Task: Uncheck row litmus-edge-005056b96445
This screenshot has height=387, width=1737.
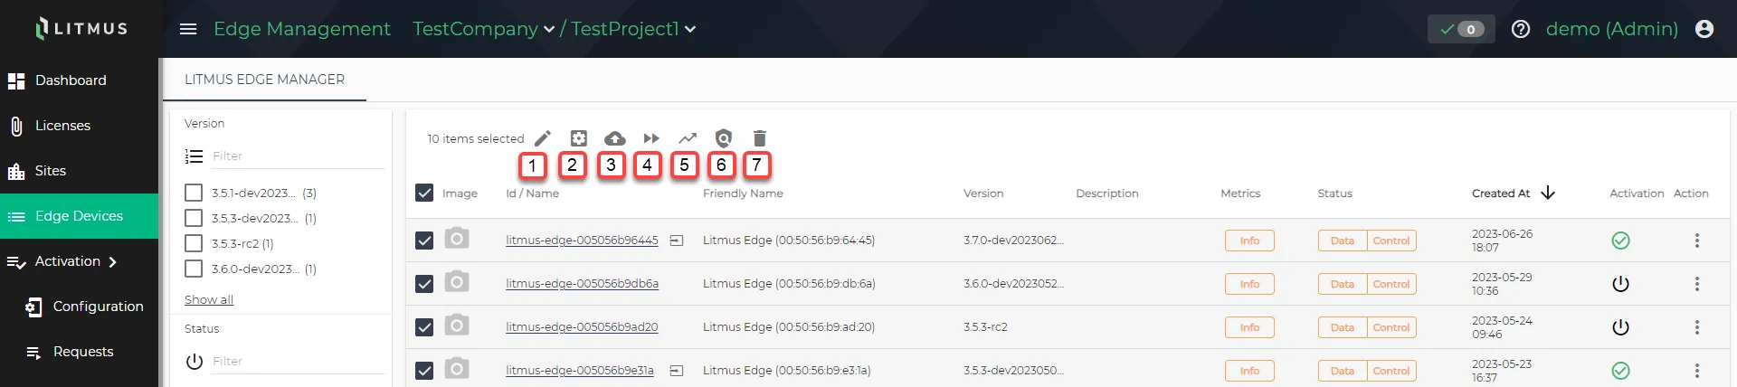Action: [424, 241]
